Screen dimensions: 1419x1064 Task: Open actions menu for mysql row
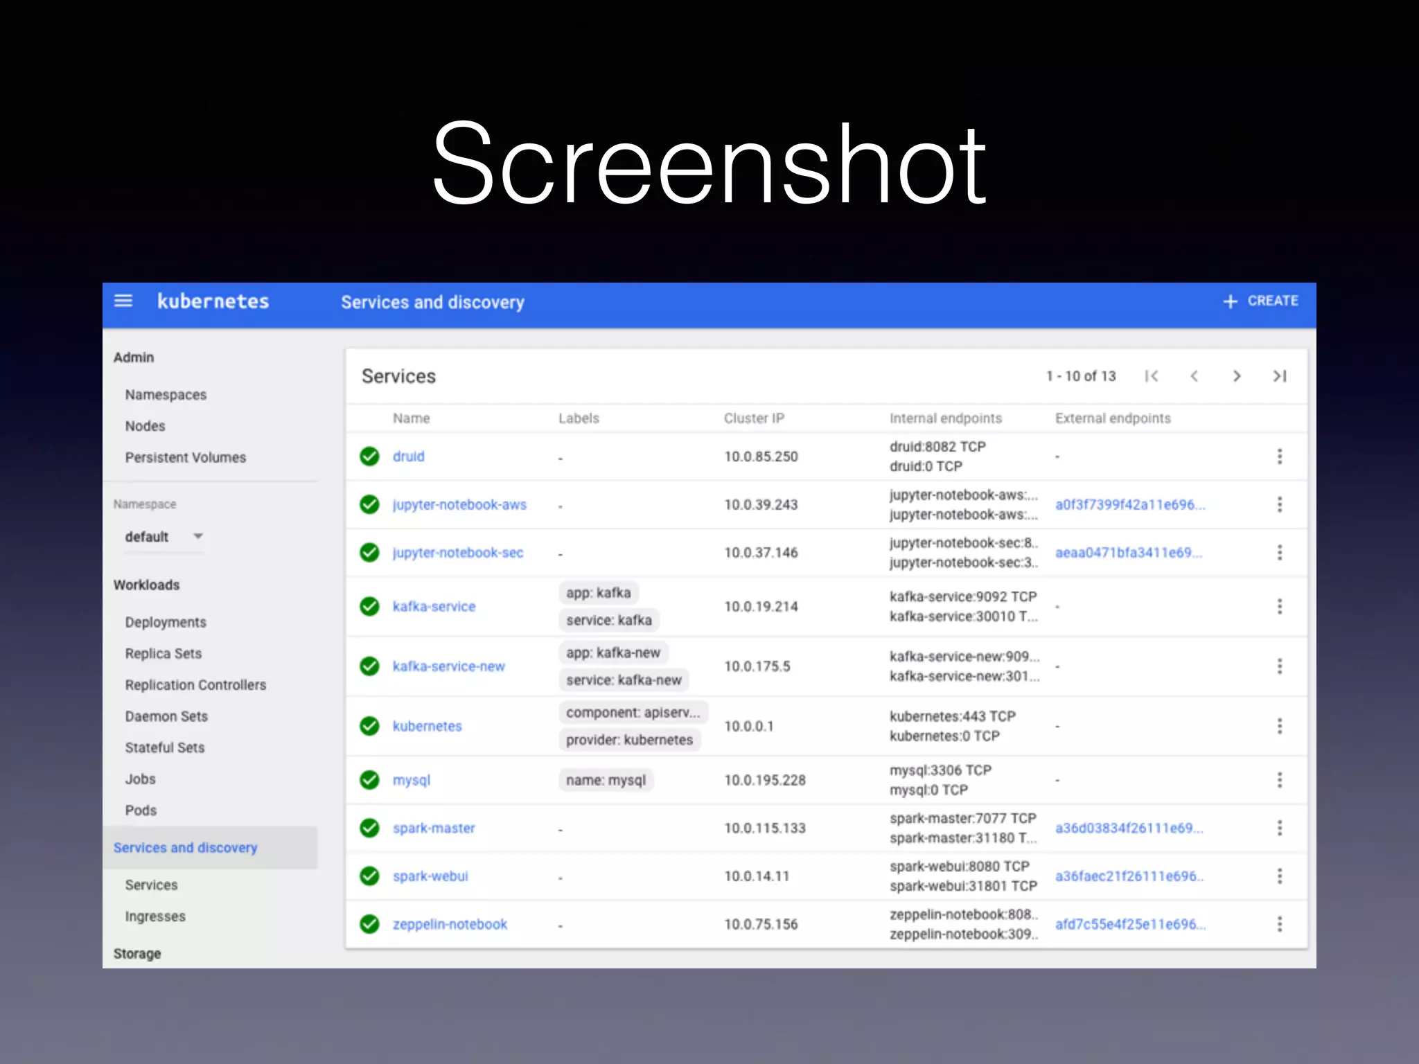coord(1280,780)
